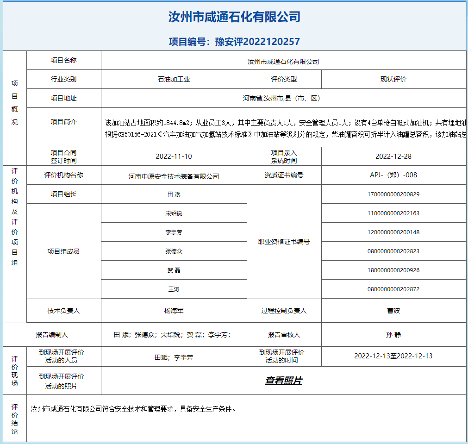This screenshot has height=444, width=468.
Task: Click the 项目概况 section header
Action: (x=15, y=103)
